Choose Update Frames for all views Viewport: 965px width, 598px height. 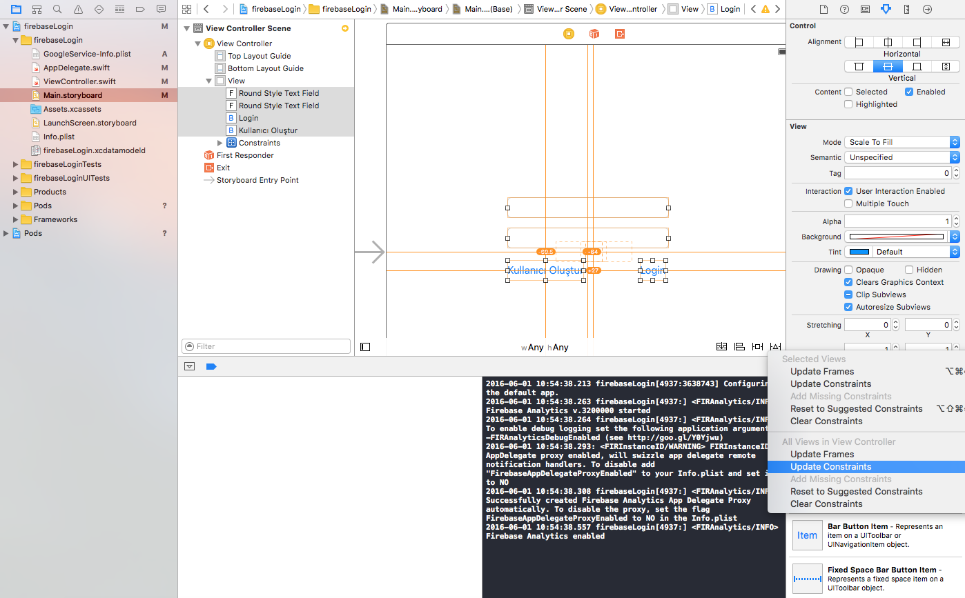pos(866,455)
